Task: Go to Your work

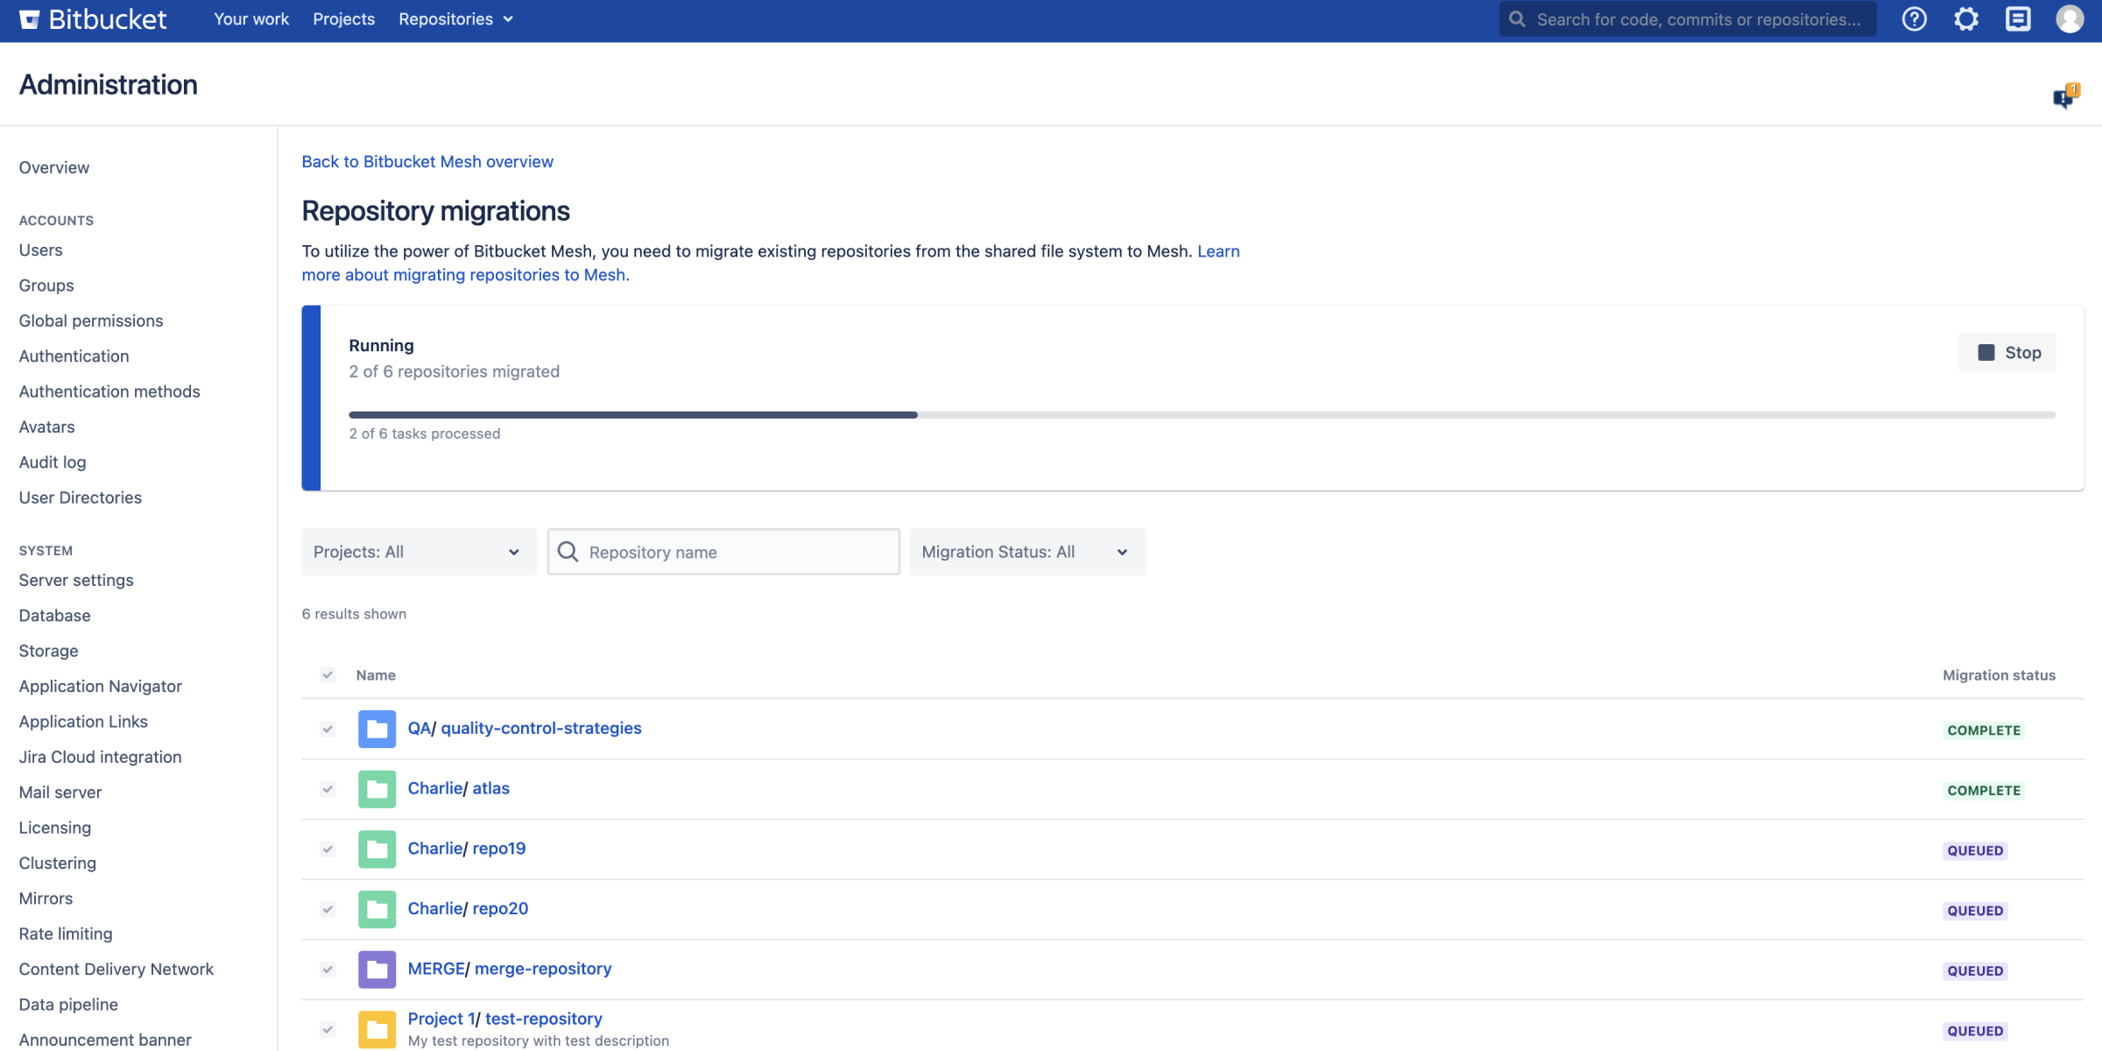Action: tap(251, 19)
